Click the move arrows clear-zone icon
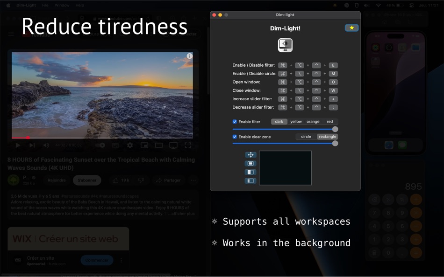Screen dimensions: 444x277 [x=251, y=155]
